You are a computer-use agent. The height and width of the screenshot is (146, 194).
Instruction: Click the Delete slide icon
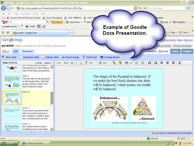44,57
